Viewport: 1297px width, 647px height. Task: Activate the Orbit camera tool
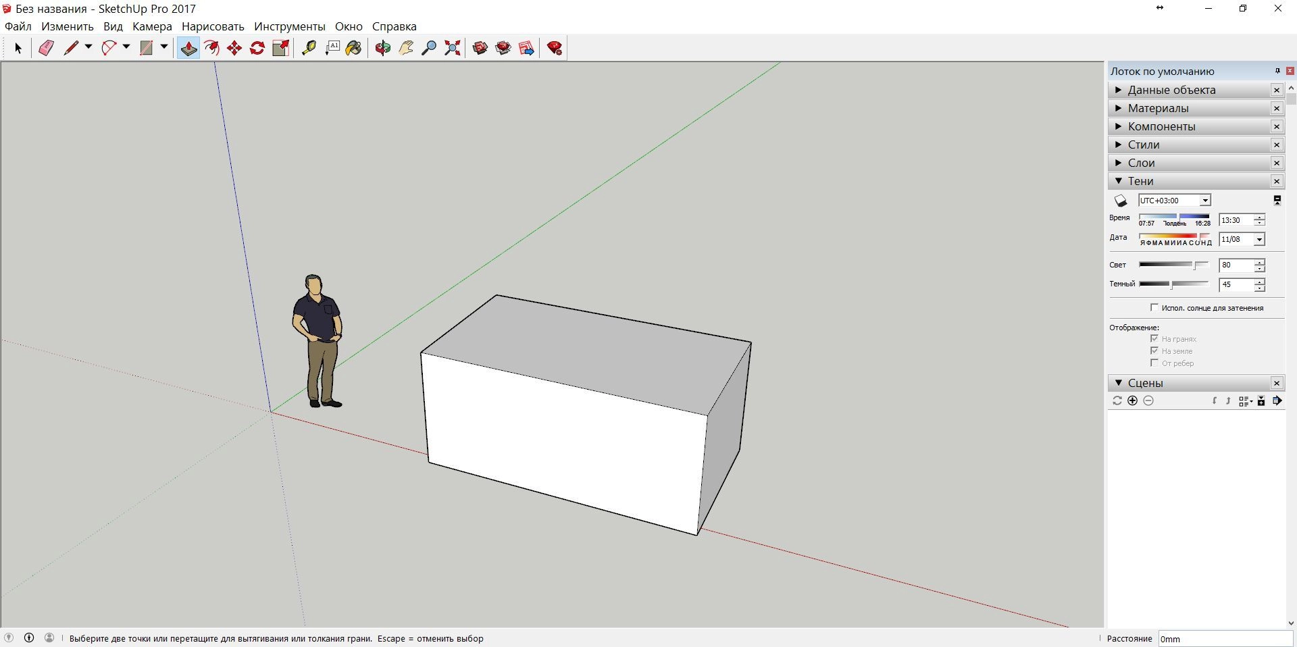pos(383,48)
